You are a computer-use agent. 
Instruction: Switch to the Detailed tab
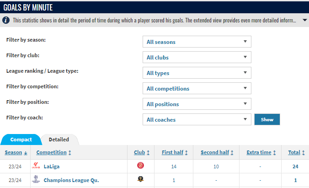tap(59, 140)
